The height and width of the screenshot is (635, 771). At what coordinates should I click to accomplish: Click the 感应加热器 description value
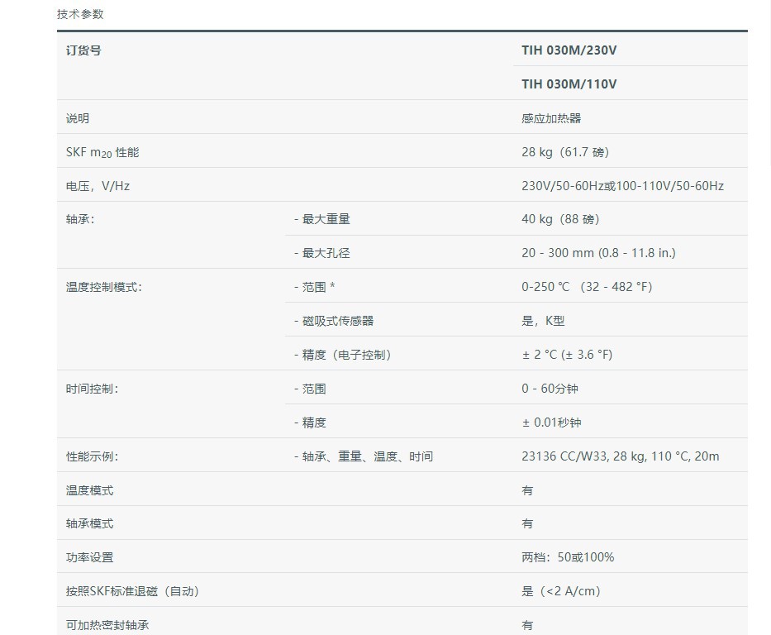(x=551, y=118)
